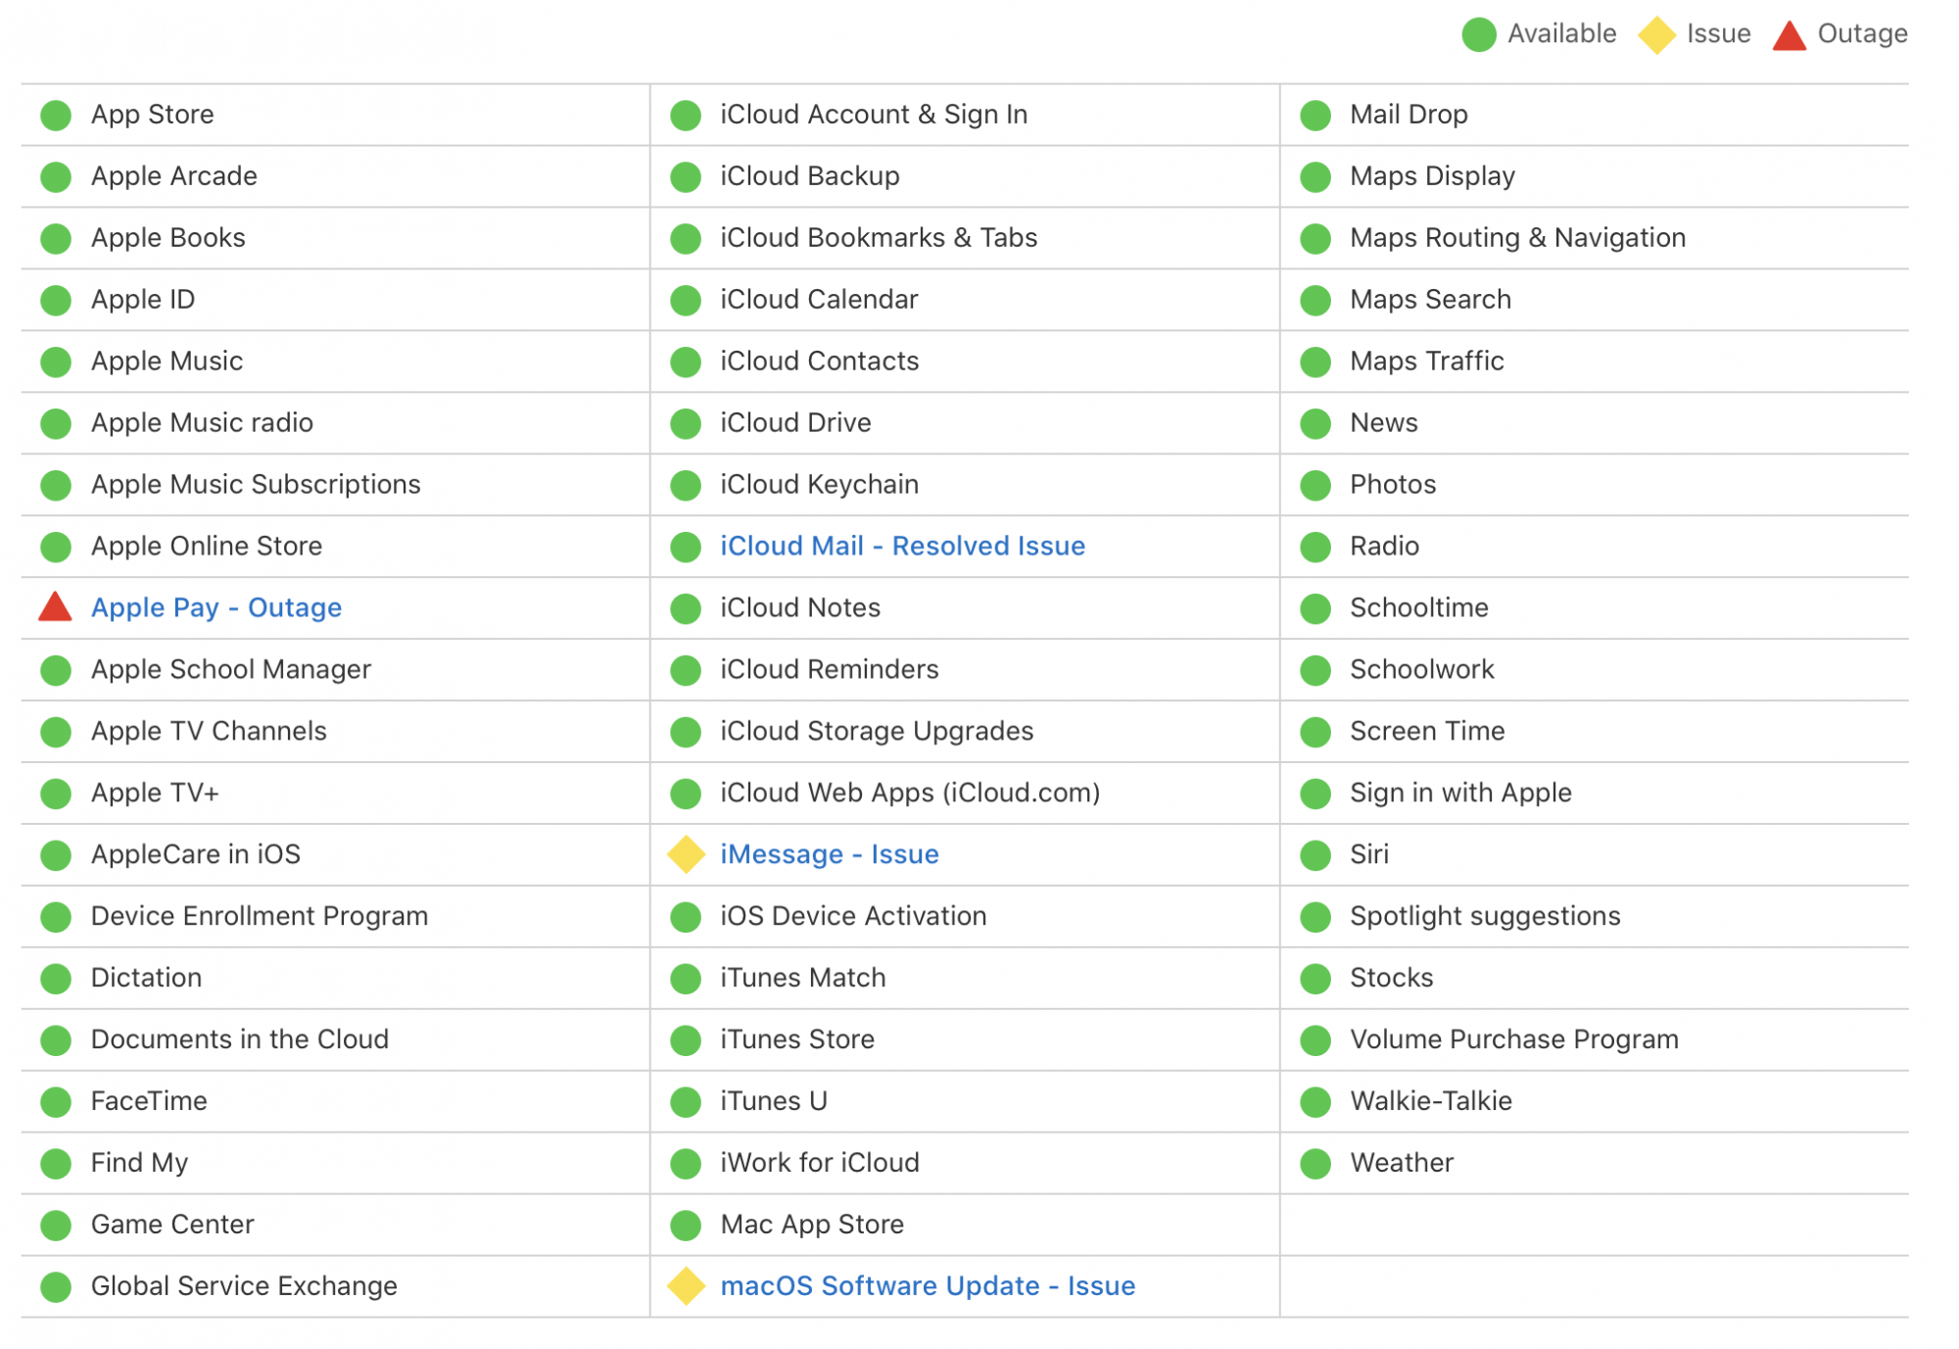Click the green Available circle in the legend
The image size is (1959, 1349).
tap(1478, 34)
